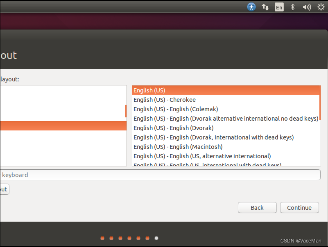Open the universal access accessibility menu

[251, 7]
